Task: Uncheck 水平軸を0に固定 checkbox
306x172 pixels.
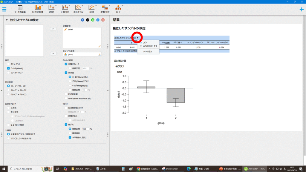Action: (x=70, y=137)
